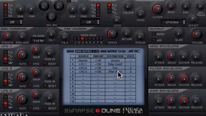Screen dimensions: 206x116
Task: Click the filter ENV knob
Action: [x=186, y=6]
